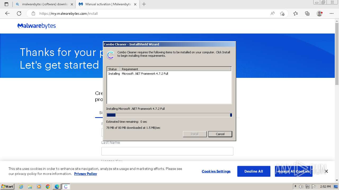Click the installation progress bar

pyautogui.click(x=169, y=115)
